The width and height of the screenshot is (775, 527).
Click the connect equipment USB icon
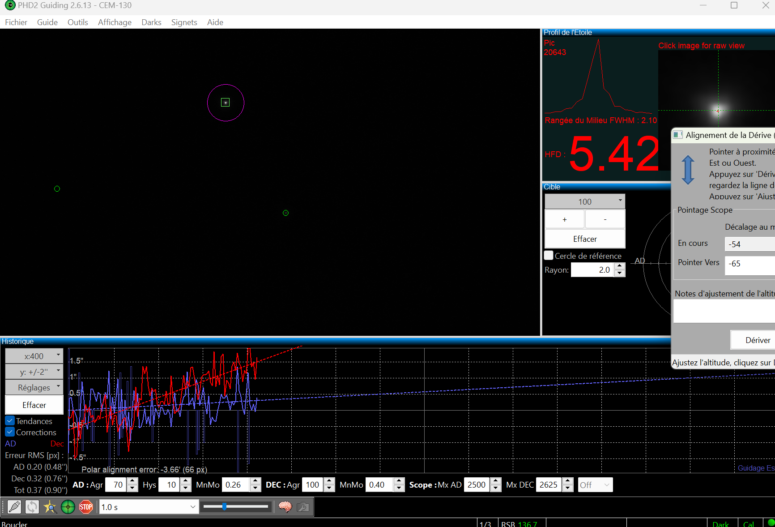point(14,507)
